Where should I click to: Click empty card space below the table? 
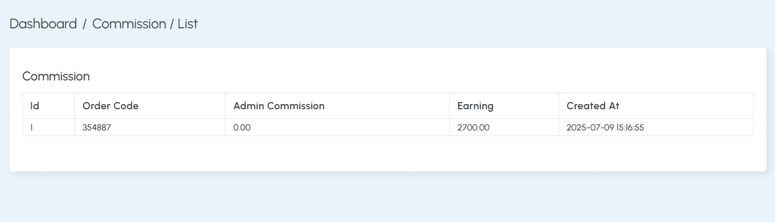(x=388, y=153)
